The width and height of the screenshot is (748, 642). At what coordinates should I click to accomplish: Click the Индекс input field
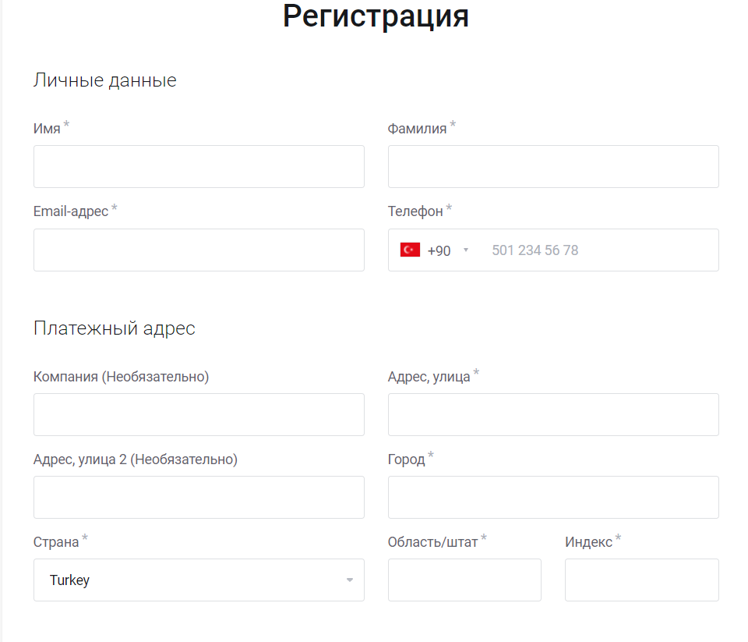click(x=641, y=580)
